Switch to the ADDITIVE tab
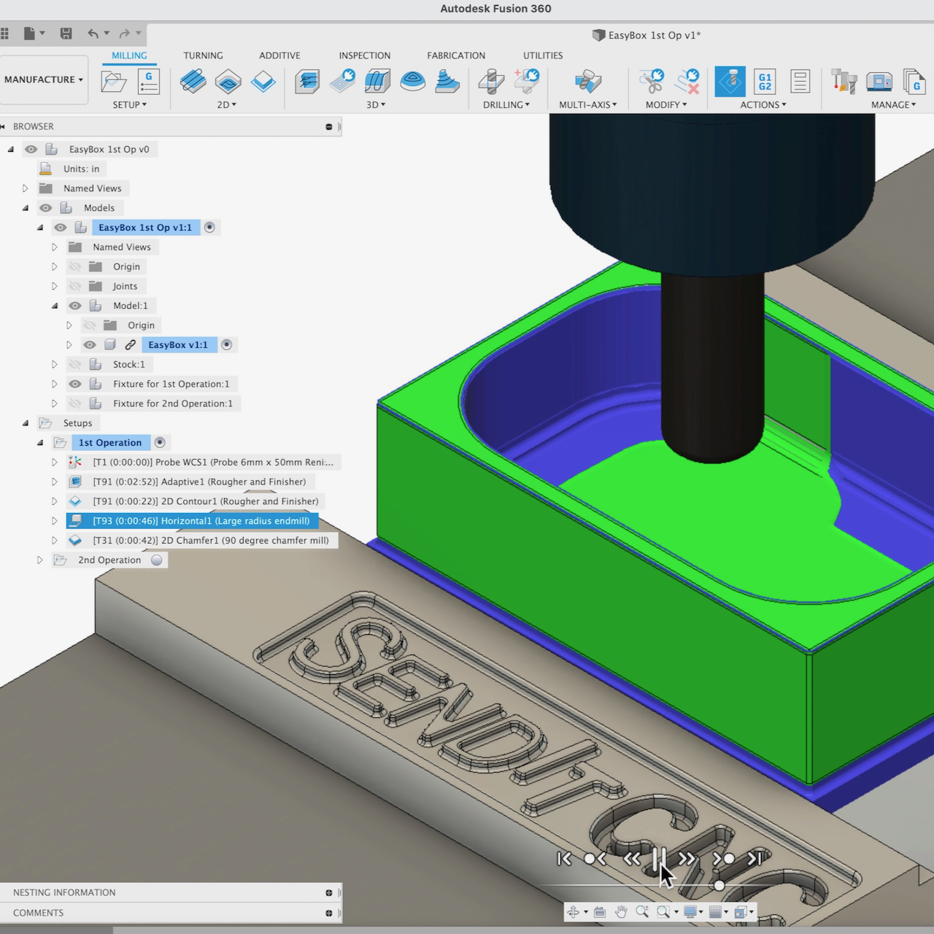The image size is (934, 934). point(279,55)
